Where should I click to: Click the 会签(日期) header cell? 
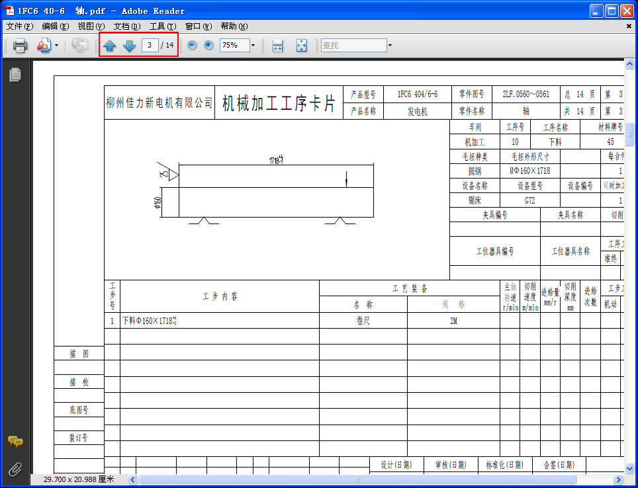coord(559,465)
